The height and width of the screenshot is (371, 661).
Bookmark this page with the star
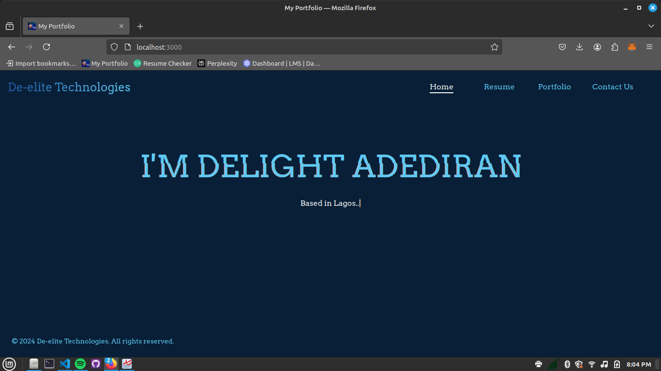(x=494, y=47)
